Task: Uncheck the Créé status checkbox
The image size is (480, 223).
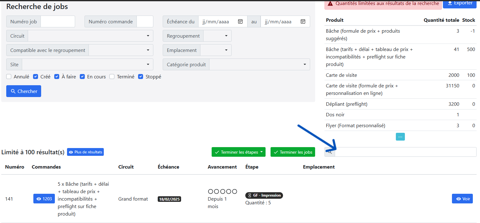Action: pos(36,77)
